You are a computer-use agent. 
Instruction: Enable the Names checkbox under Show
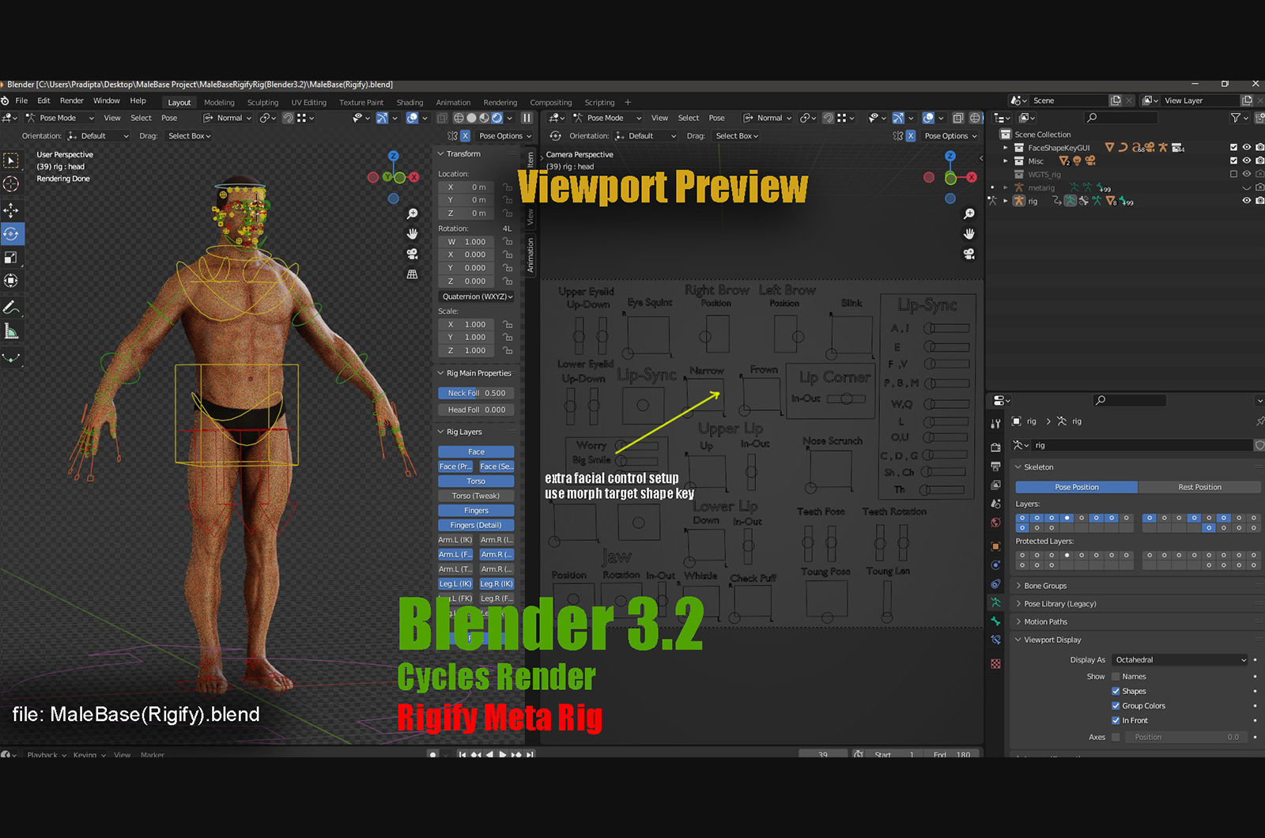point(1116,677)
